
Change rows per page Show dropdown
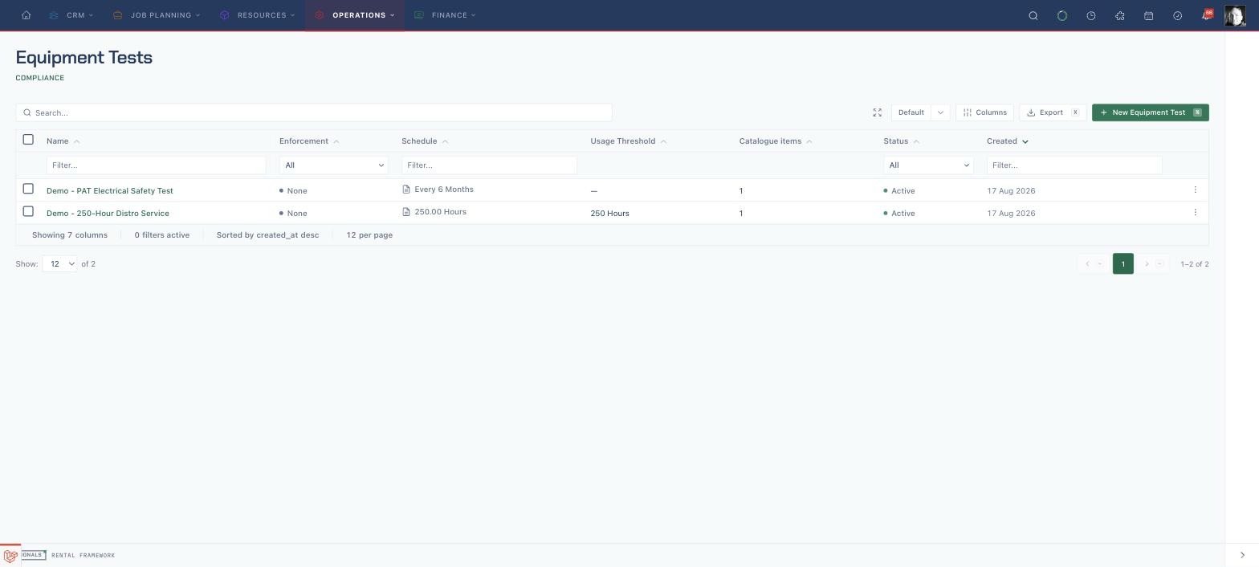coord(59,263)
